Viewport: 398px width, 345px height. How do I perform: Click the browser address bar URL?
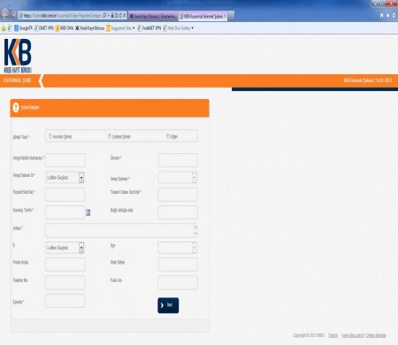(x=62, y=15)
